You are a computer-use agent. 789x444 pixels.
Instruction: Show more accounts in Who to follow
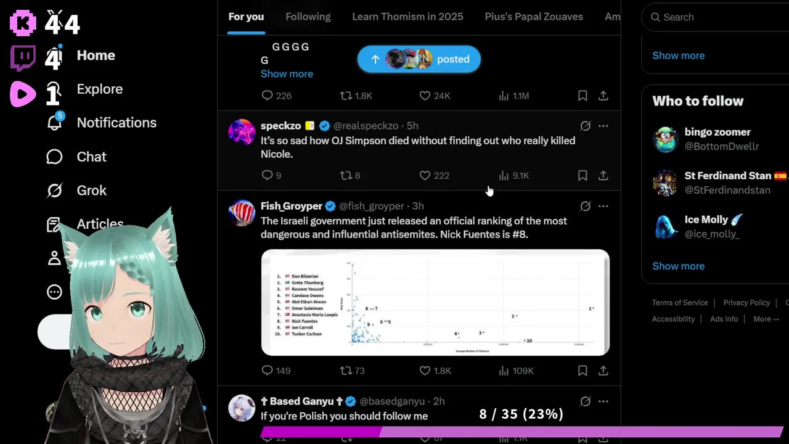coord(678,266)
